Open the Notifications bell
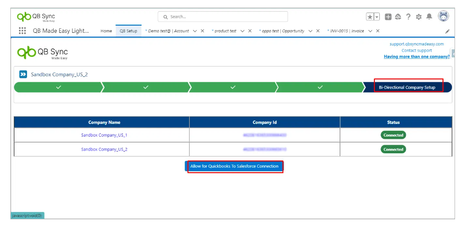 [429, 17]
